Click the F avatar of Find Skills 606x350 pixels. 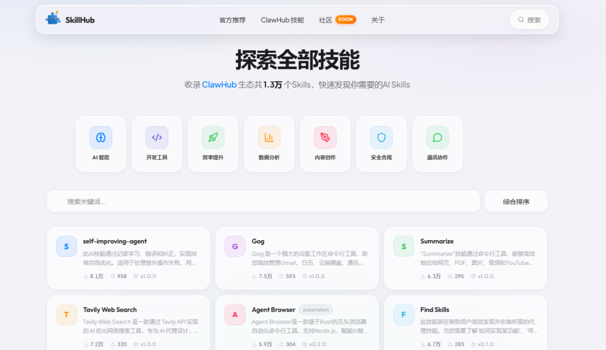403,315
